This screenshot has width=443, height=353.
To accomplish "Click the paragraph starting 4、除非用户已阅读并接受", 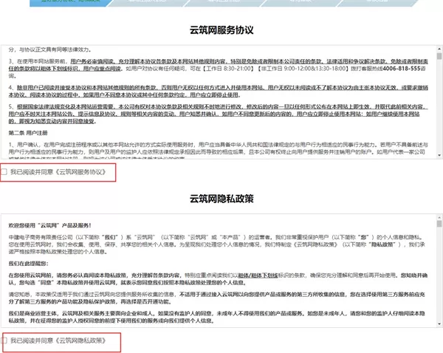I will 218,91.
